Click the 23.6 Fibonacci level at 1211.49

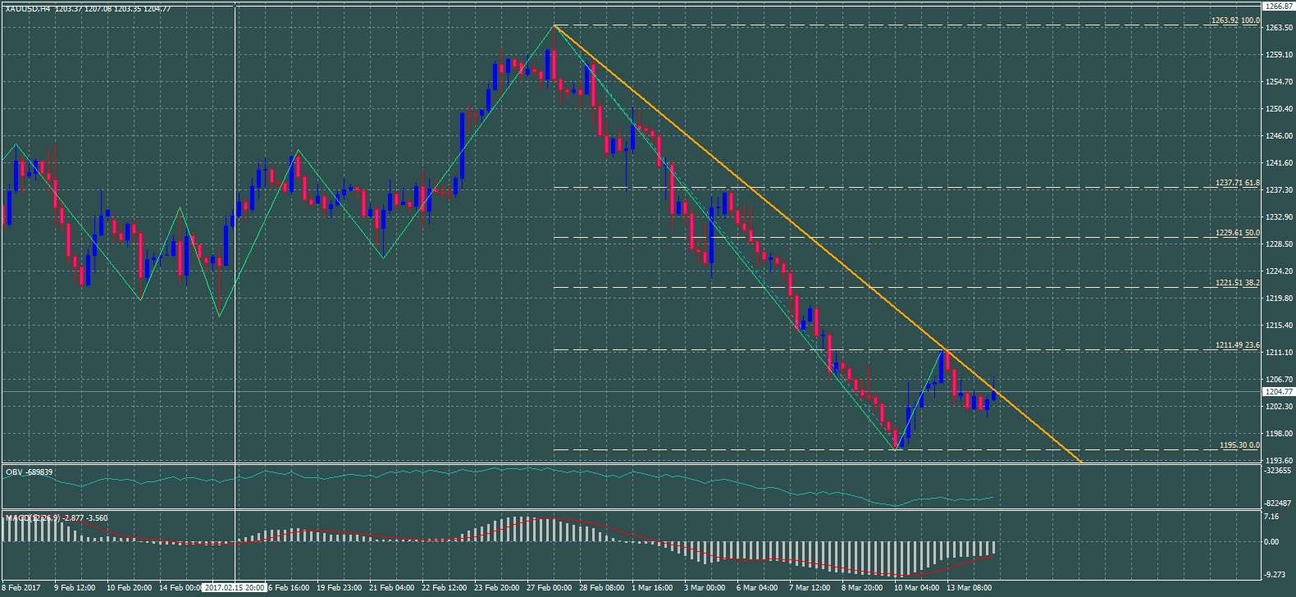point(1237,345)
